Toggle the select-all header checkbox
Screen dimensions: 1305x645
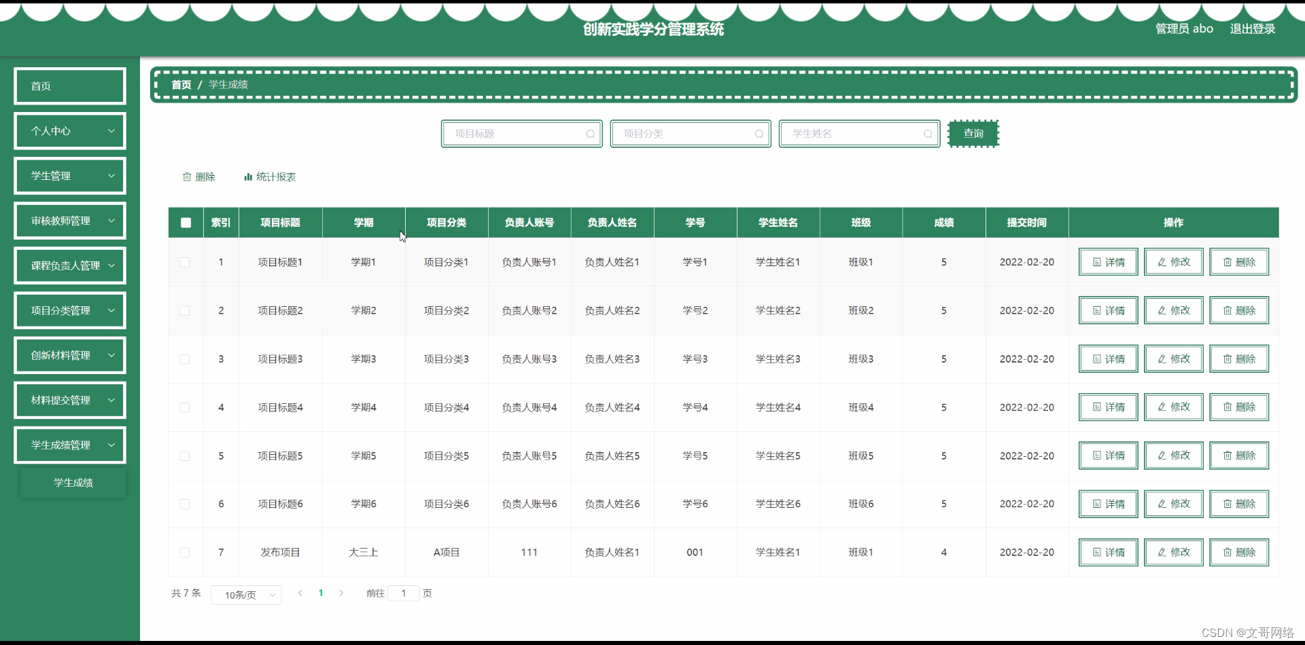coord(186,223)
